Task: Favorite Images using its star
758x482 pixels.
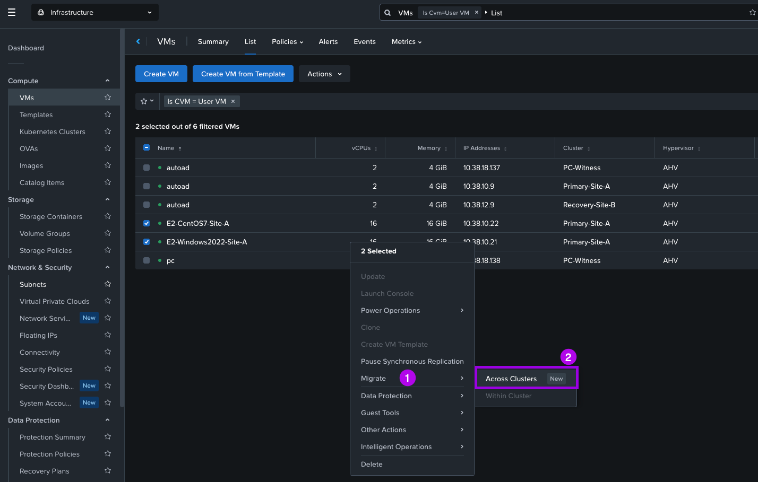Action: [108, 165]
